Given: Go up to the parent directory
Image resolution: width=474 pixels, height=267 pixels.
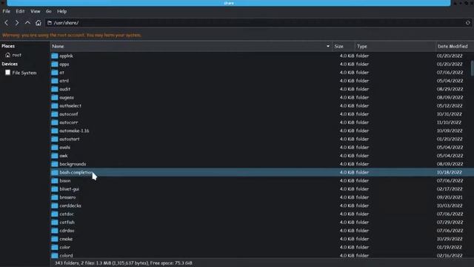Looking at the screenshot, I should point(27,23).
